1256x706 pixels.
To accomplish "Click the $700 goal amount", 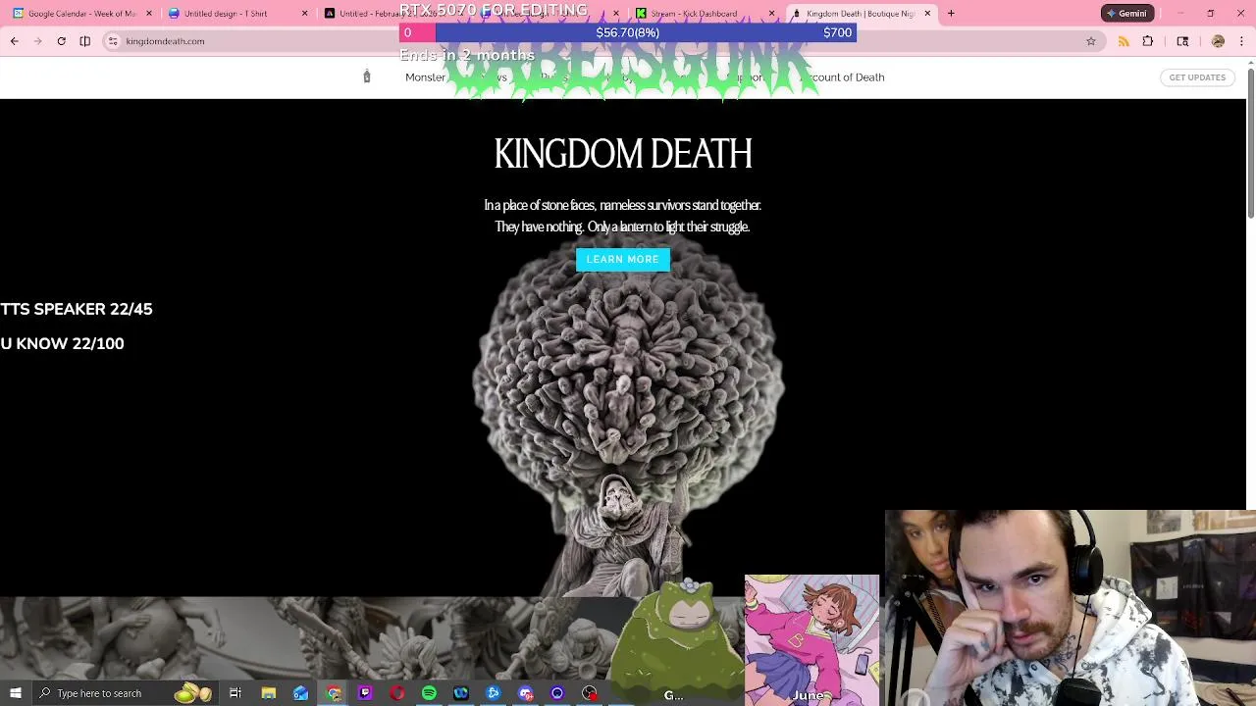I will [x=837, y=32].
